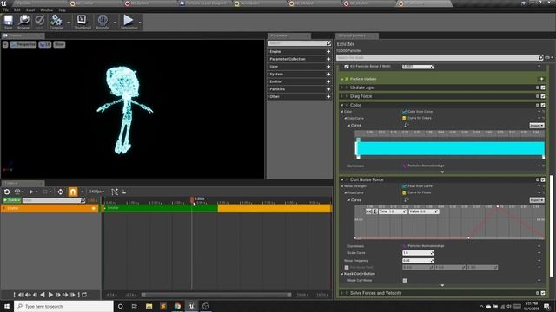Toggle Kill Particles Below X Width checkbox
The image size is (556, 312).
point(347,67)
